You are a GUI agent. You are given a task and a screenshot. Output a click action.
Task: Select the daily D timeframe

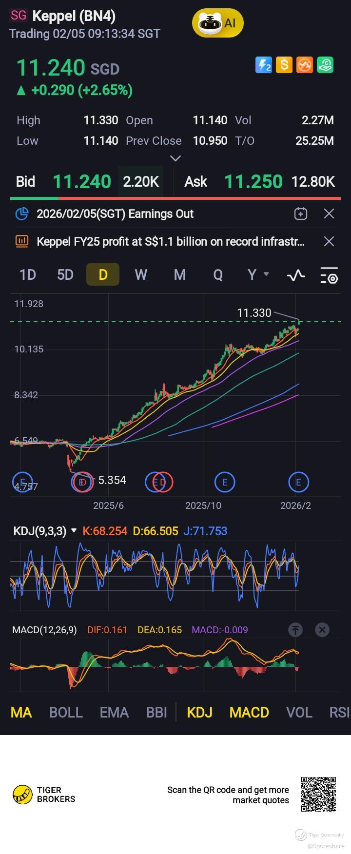coord(103,274)
